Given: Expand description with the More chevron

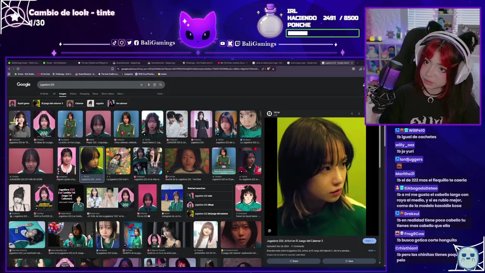Looking at the screenshot, I should [x=372, y=250].
